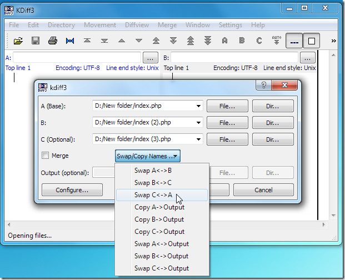This screenshot has height=280, width=345.
Task: Open the Merge menu
Action: click(x=167, y=25)
